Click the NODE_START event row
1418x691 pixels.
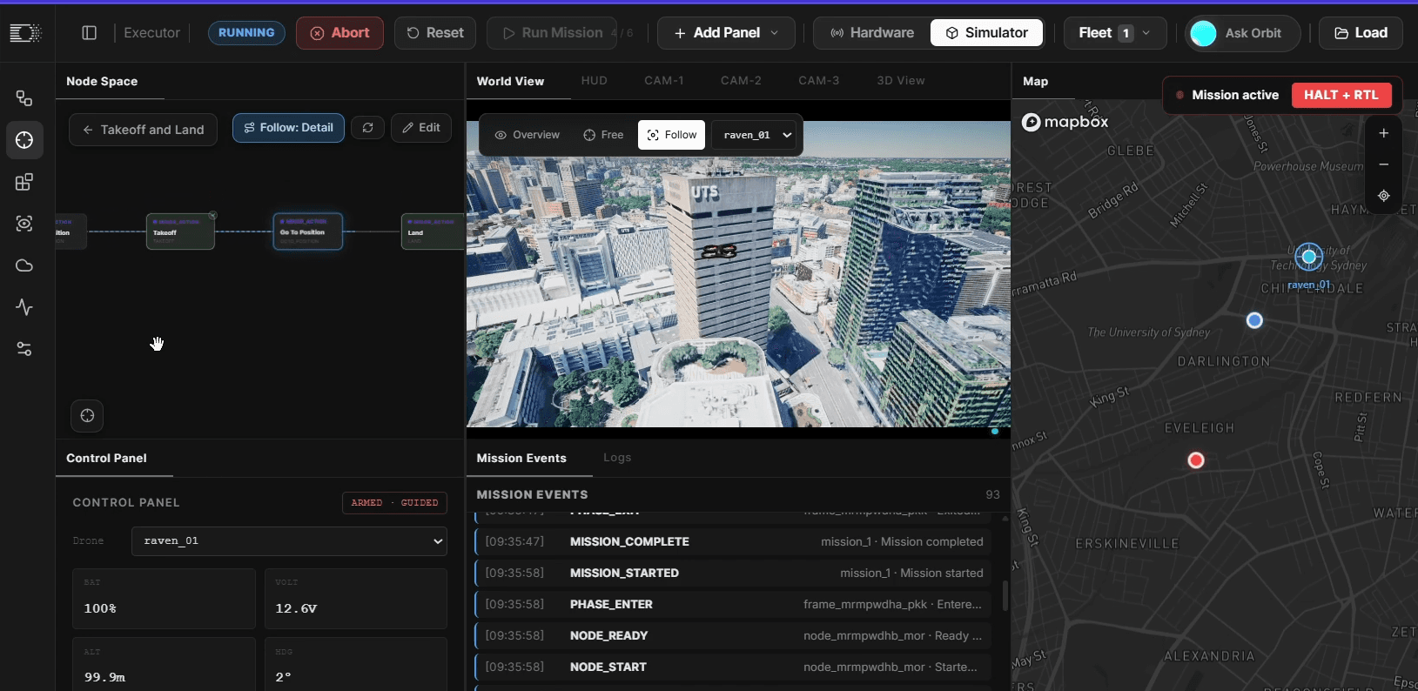[732, 667]
